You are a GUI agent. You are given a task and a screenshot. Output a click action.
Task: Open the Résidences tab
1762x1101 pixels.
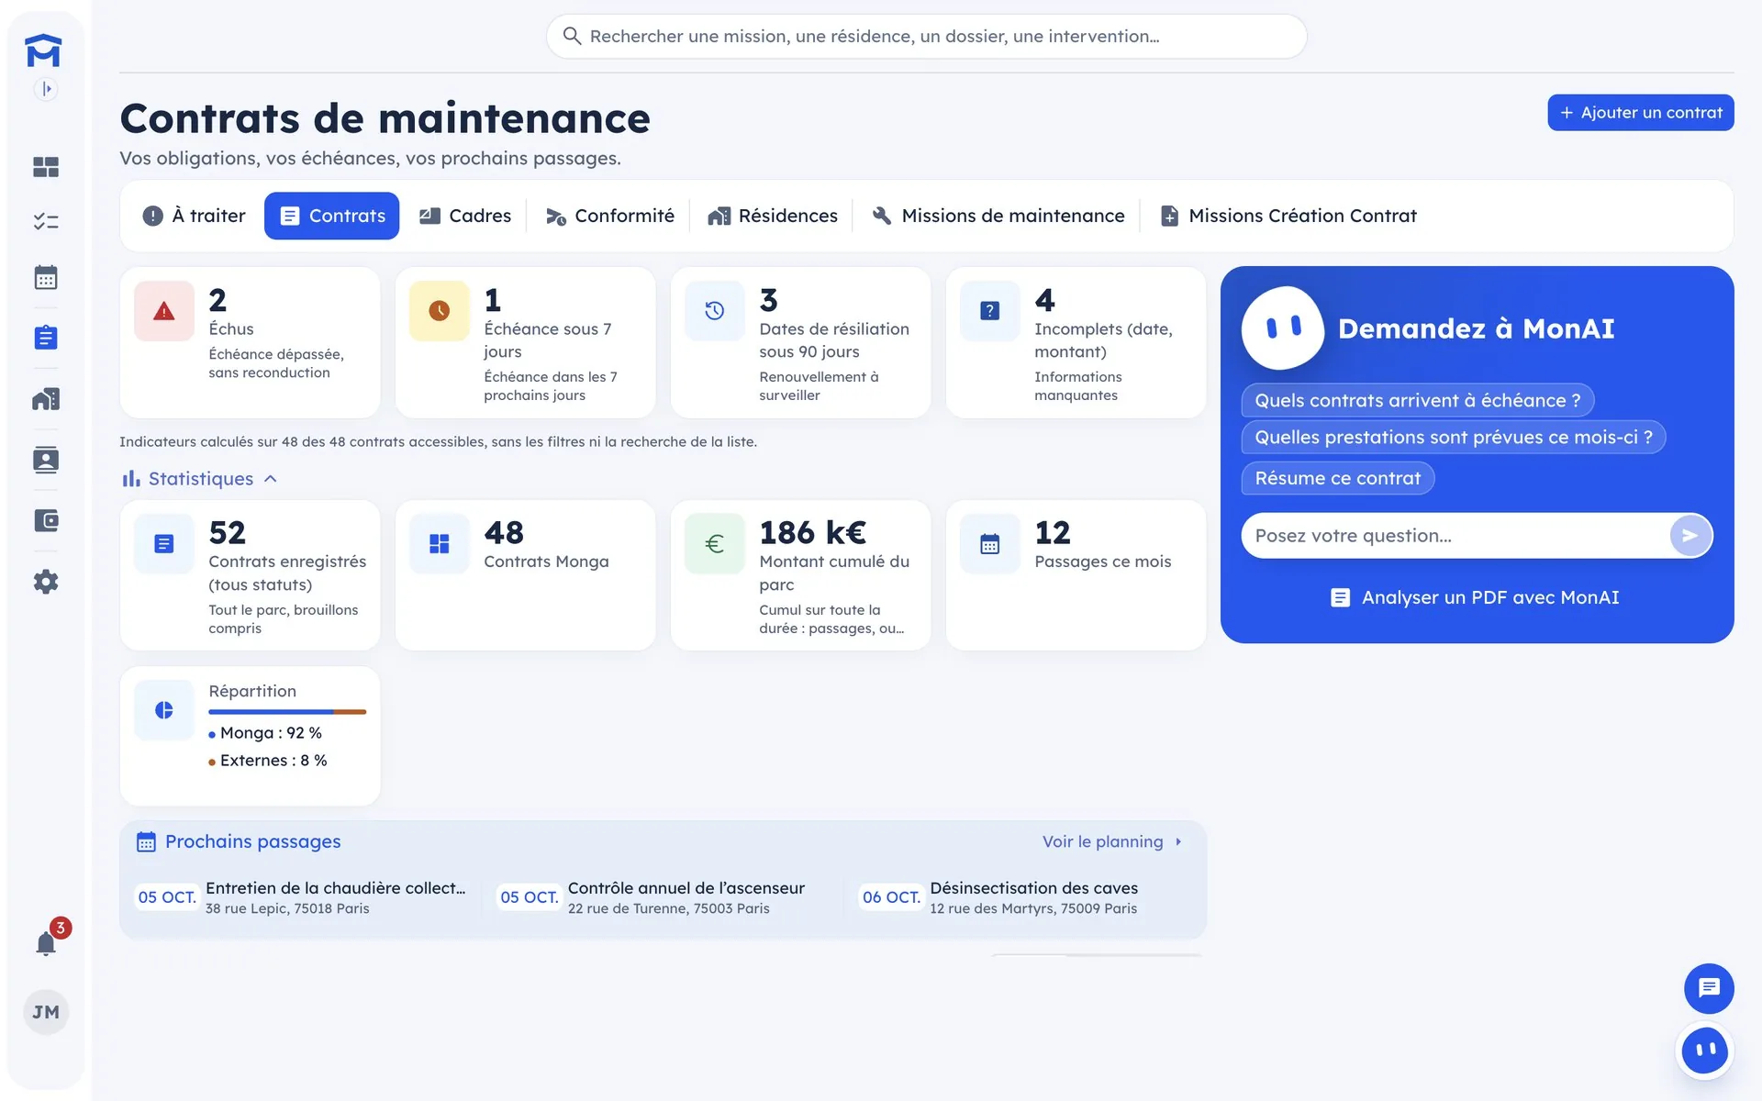click(773, 216)
